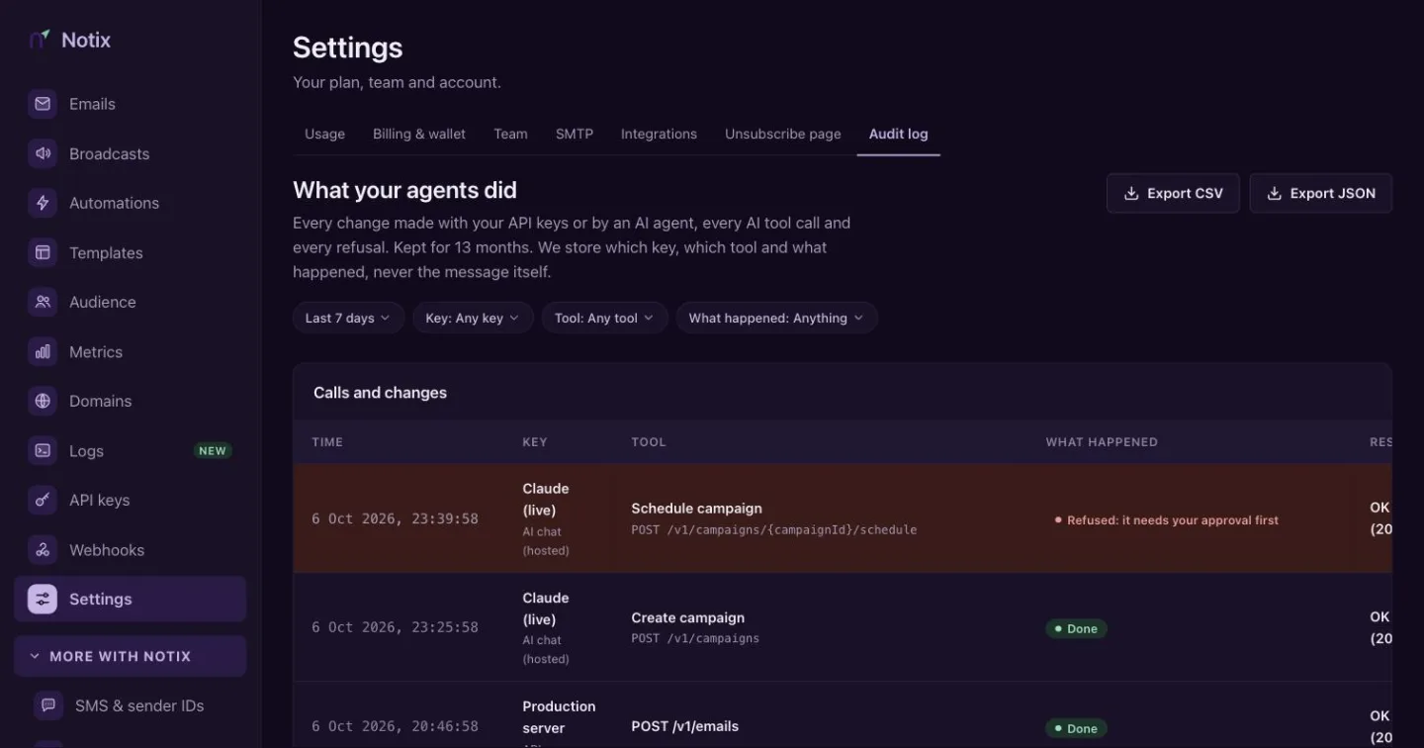This screenshot has height=748, width=1424.
Task: Click the download icon on Export CSV
Action: tap(1131, 193)
